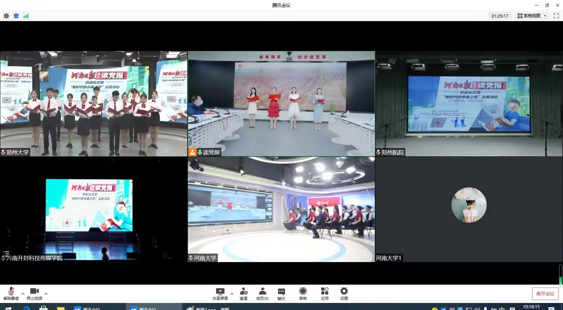Open the meeting info icon
This screenshot has height=310, width=563.
pyautogui.click(x=6, y=16)
